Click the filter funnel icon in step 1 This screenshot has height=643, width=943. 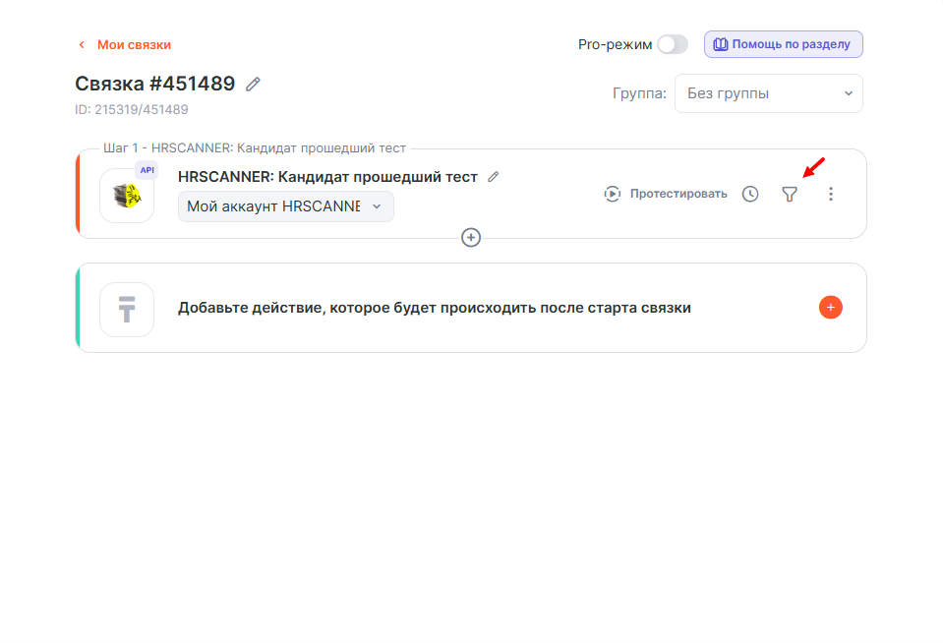tap(789, 195)
